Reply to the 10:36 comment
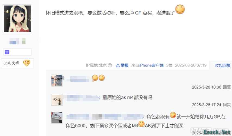The image size is (232, 136). [227, 87]
